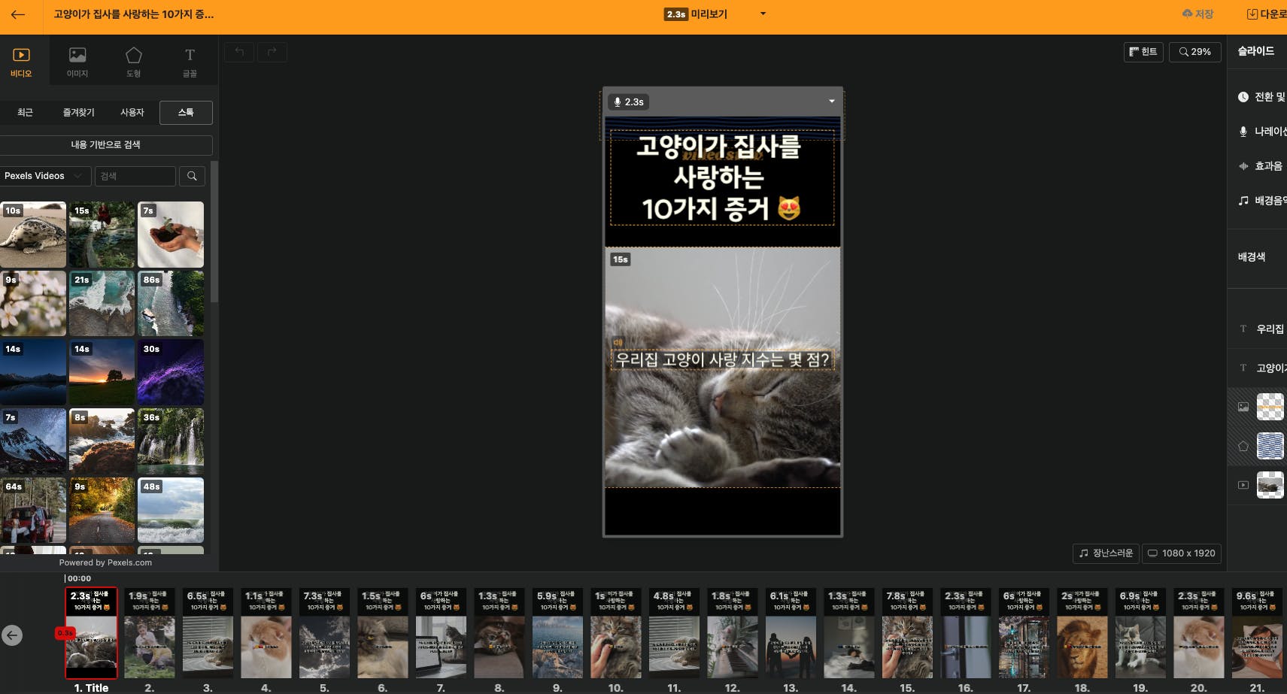
Task: Click the redo arrow button
Action: (272, 52)
